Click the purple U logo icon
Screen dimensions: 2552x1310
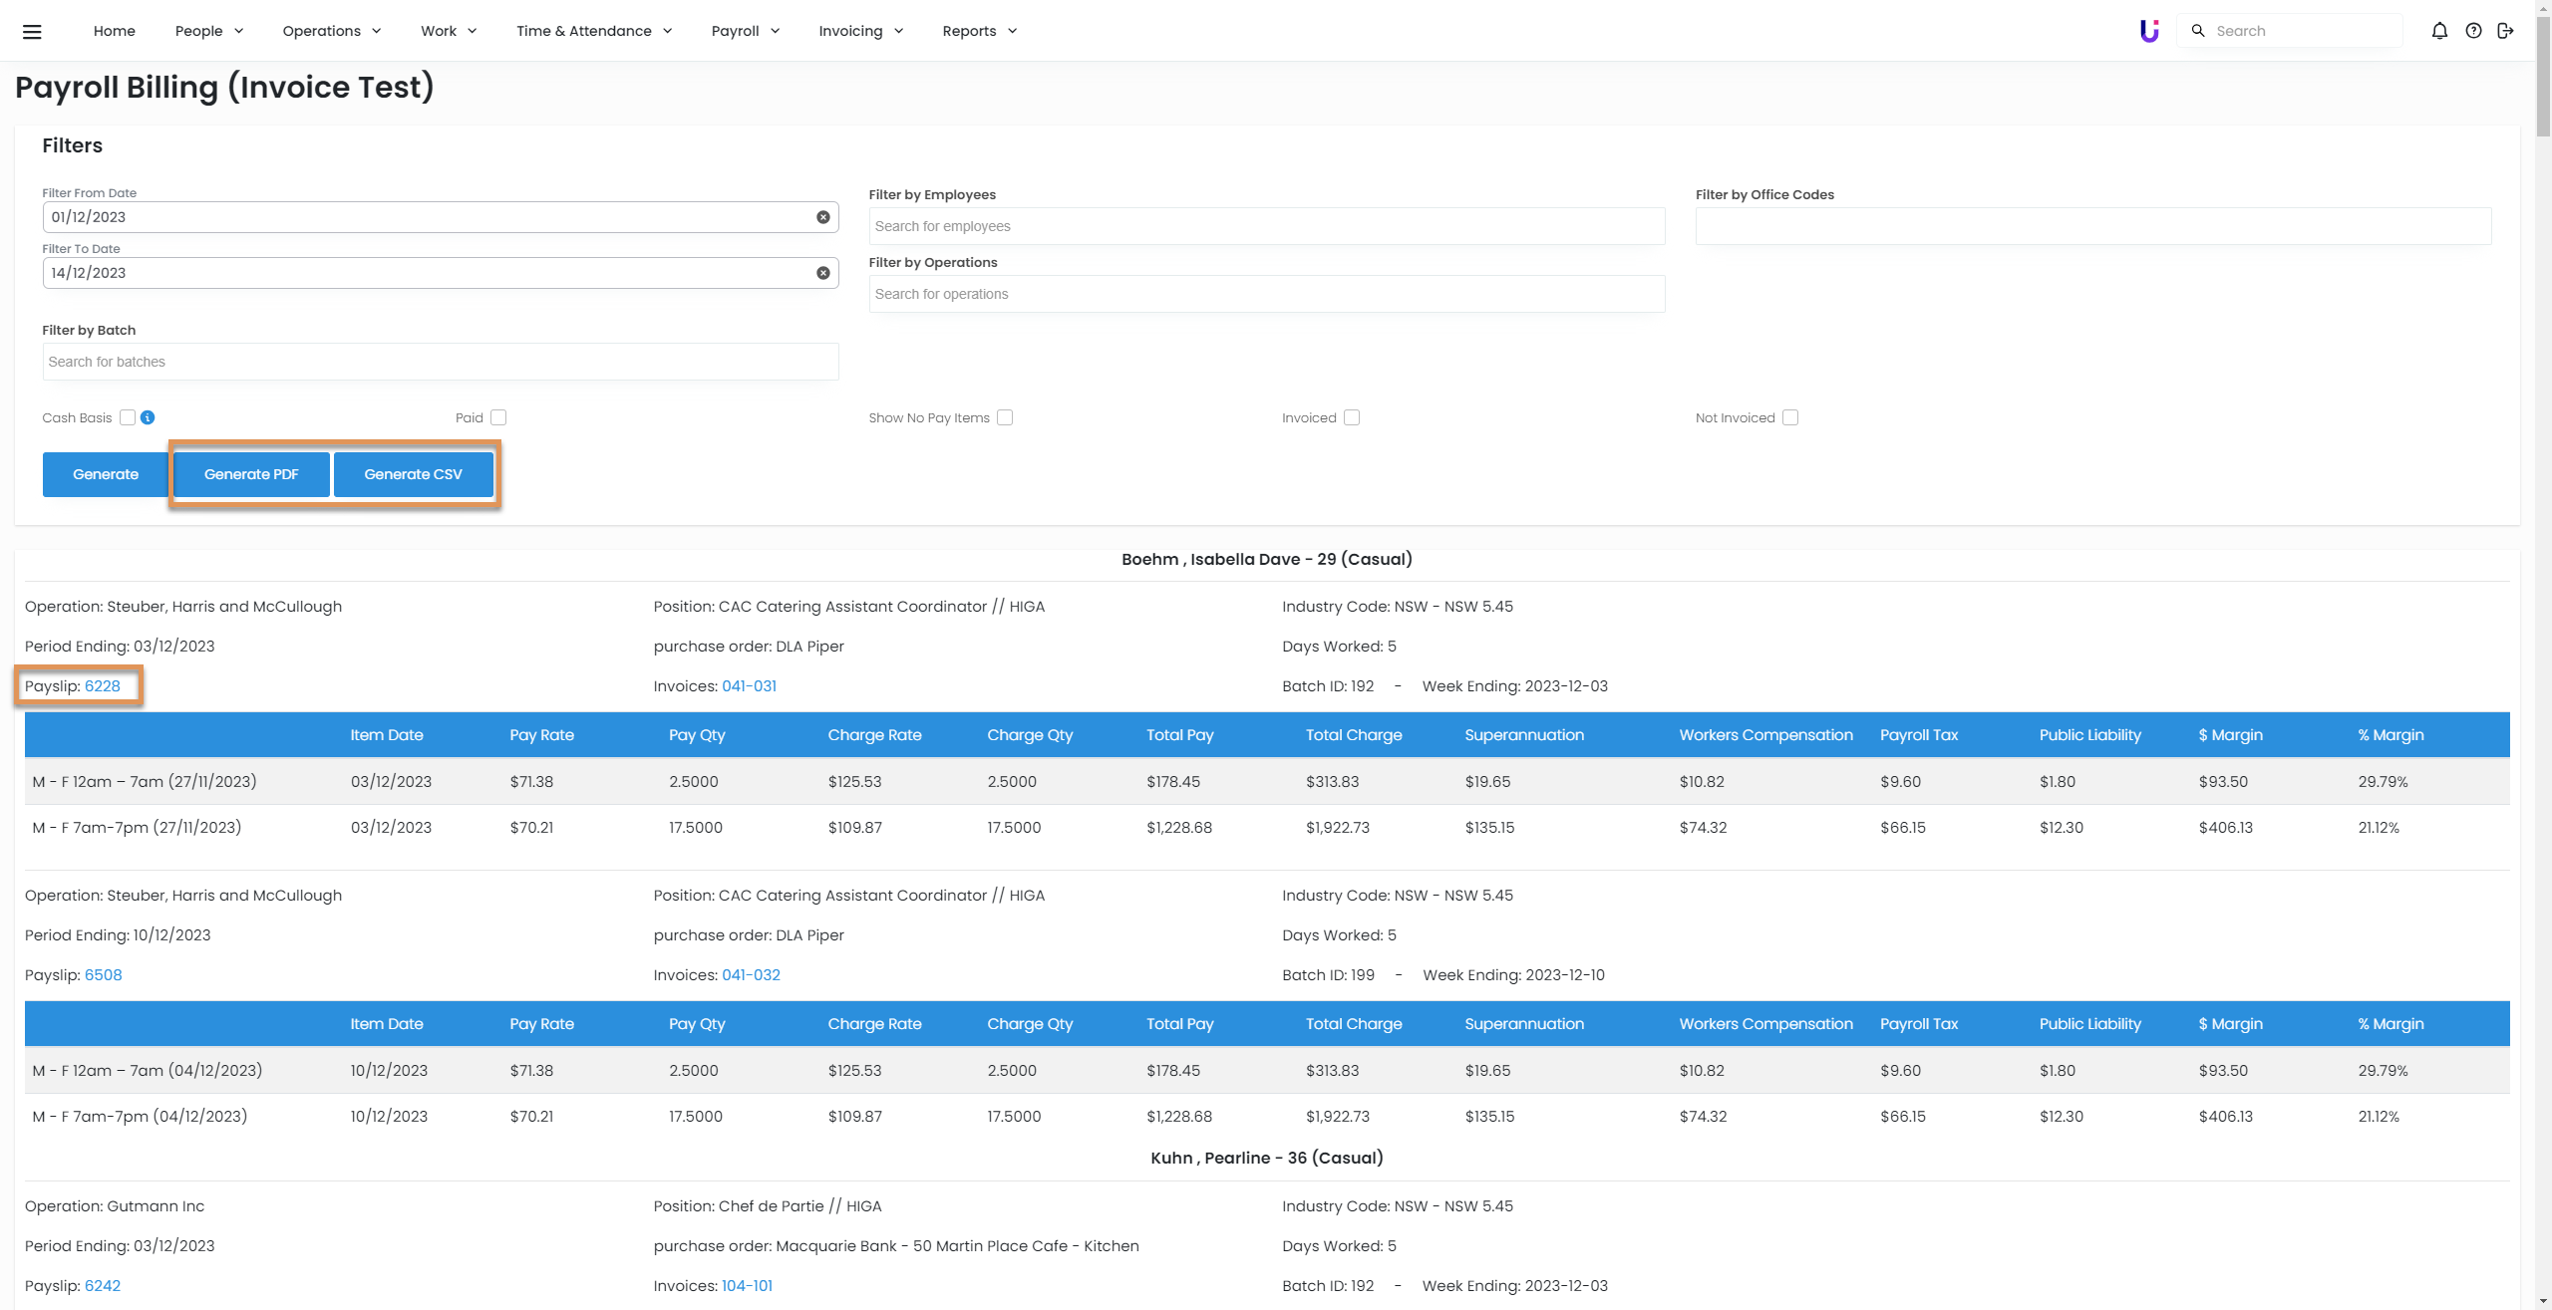point(2149,31)
